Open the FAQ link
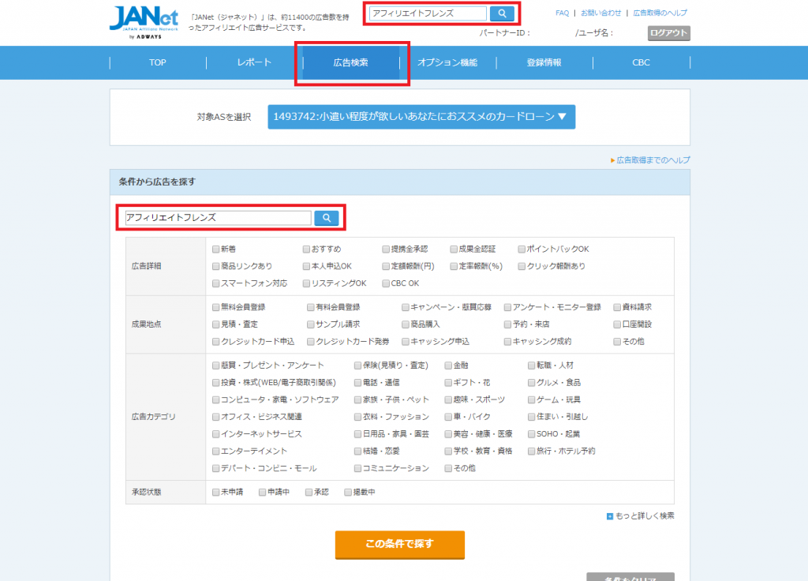Image resolution: width=808 pixels, height=581 pixels. tap(562, 13)
